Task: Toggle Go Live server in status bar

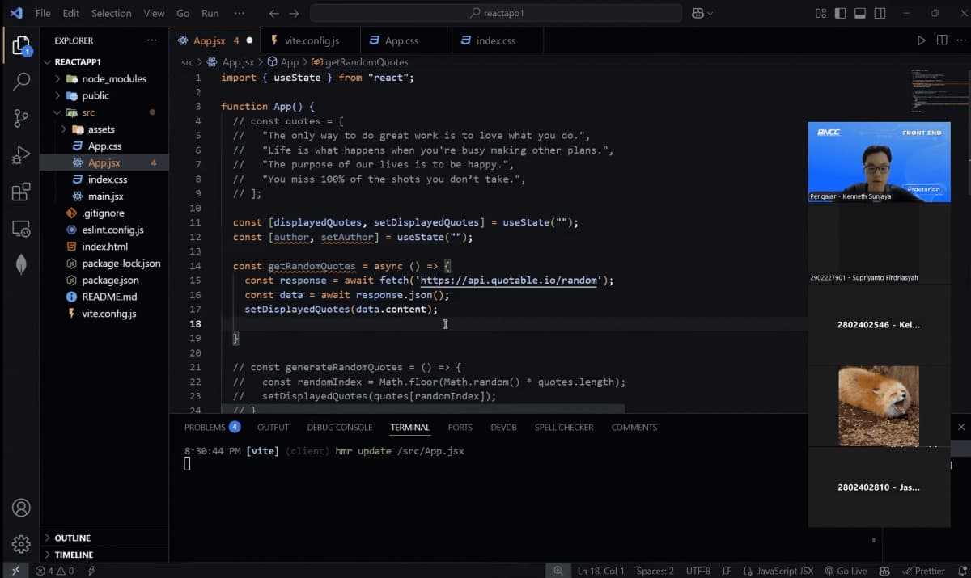Action: click(846, 571)
